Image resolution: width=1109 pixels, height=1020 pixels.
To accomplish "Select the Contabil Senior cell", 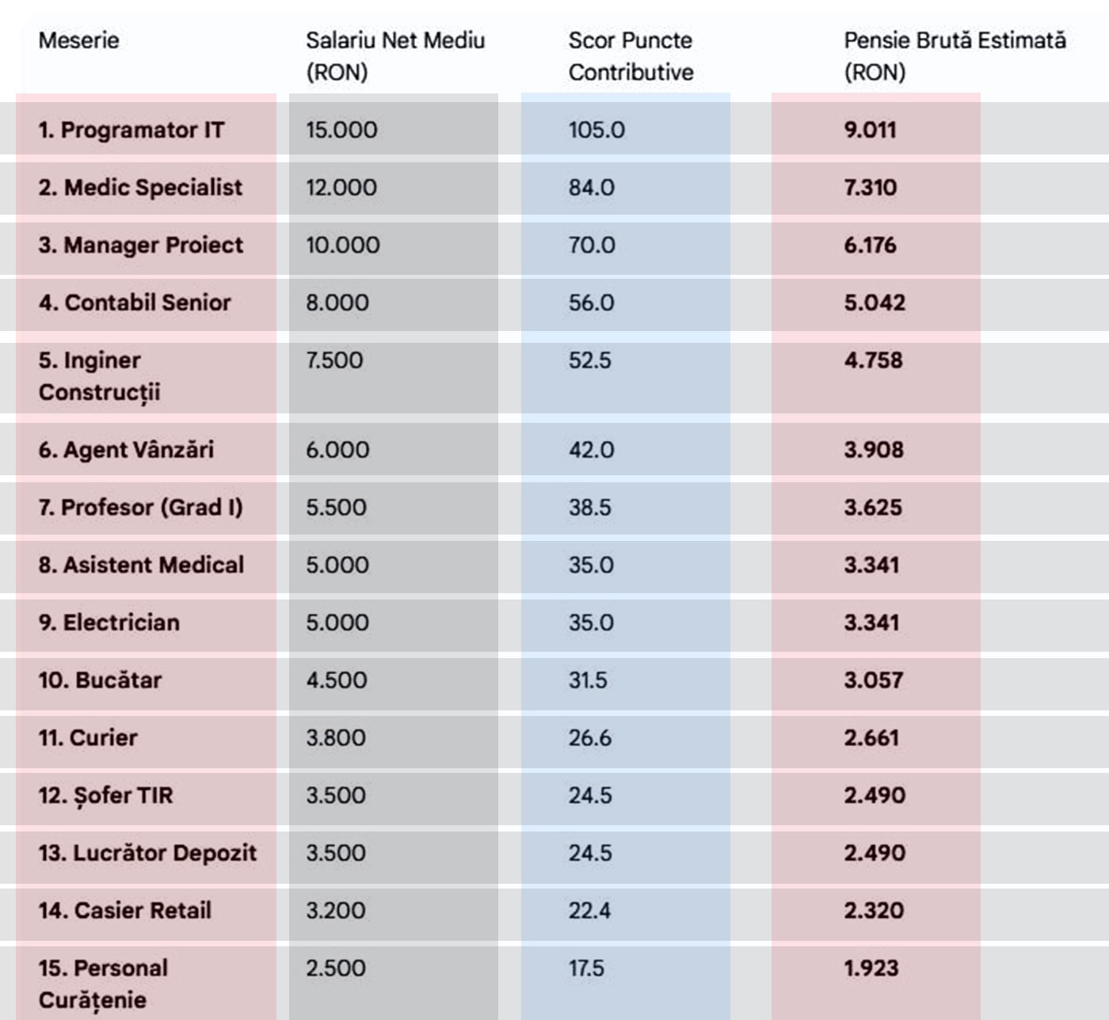I will [x=135, y=303].
